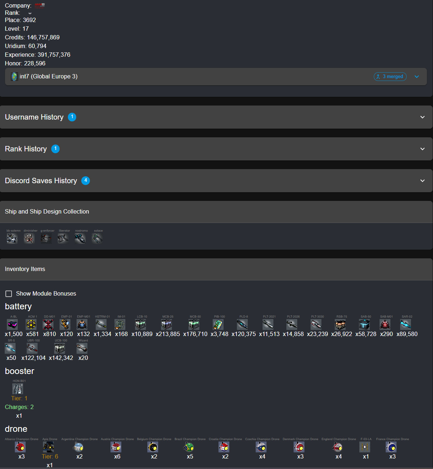Click the SAB-50 ammo box icon

(364, 324)
